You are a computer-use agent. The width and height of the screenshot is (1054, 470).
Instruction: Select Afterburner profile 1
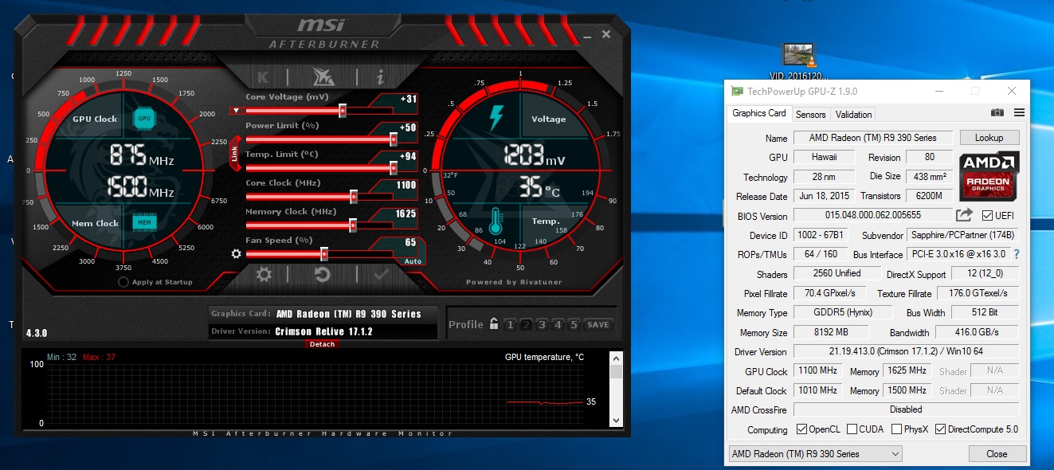[x=511, y=324]
